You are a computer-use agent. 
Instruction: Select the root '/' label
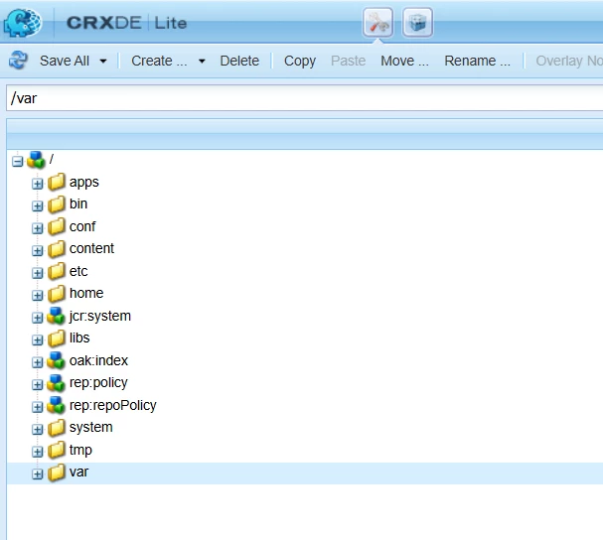click(52, 159)
